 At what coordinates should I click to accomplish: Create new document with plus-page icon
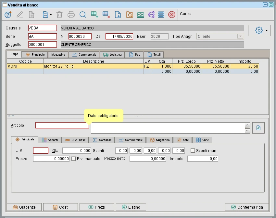coord(31,15)
